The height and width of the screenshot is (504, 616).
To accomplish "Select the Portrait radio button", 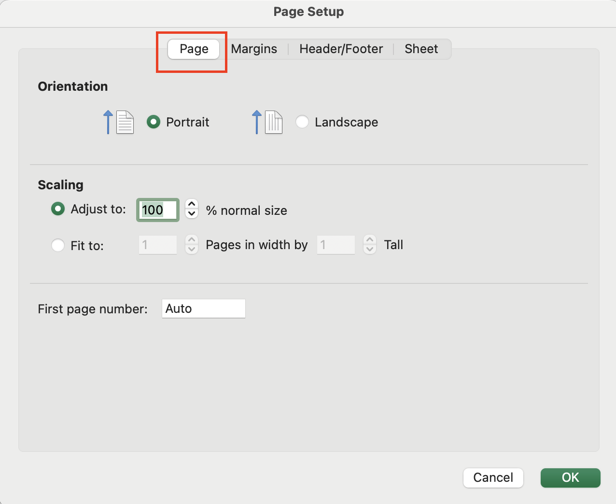I will (x=154, y=122).
